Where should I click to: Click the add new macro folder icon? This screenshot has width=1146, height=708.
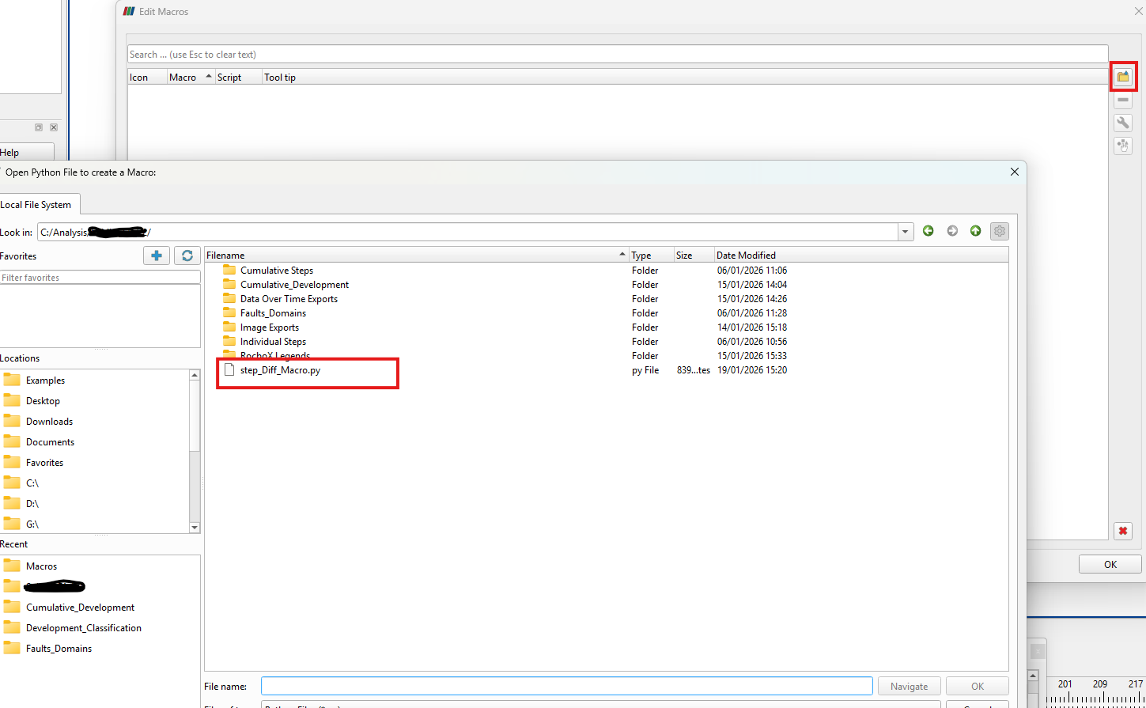click(1123, 77)
